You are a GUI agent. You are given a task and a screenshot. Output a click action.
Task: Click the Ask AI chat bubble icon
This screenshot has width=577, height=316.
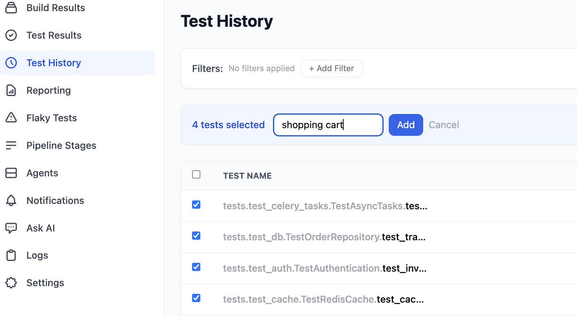click(11, 228)
